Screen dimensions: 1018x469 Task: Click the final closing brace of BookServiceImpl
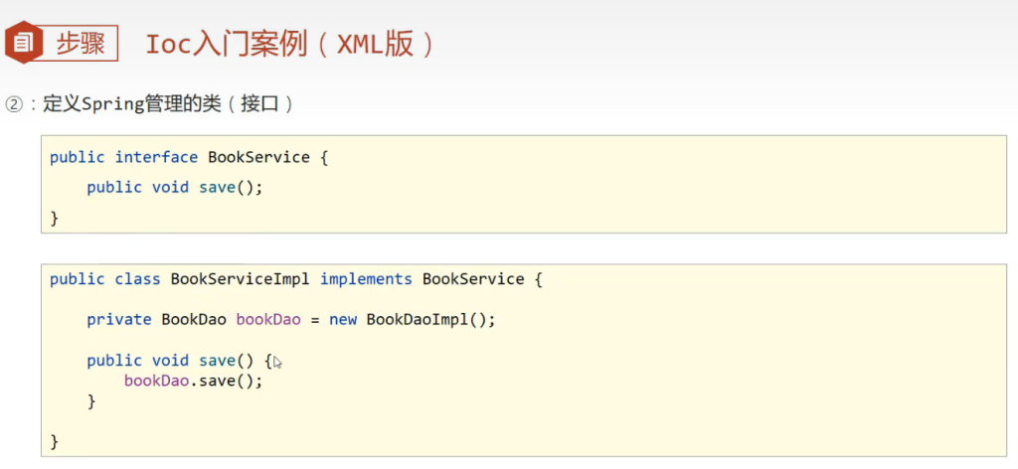(55, 440)
